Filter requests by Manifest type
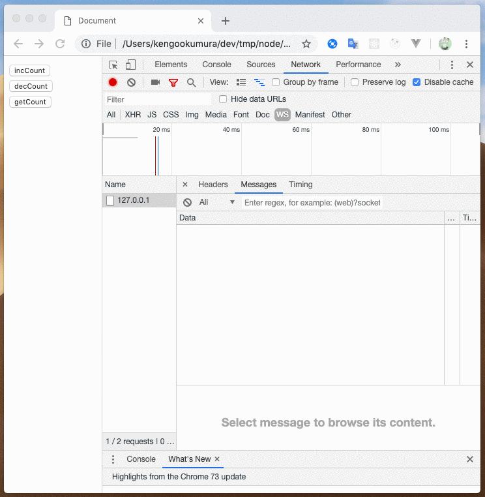 coord(310,115)
